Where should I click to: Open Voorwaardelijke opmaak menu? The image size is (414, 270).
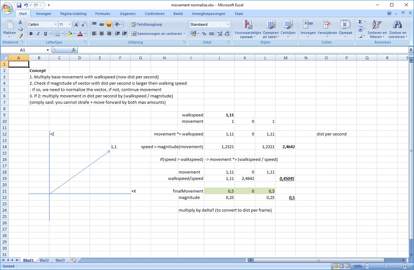[248, 29]
